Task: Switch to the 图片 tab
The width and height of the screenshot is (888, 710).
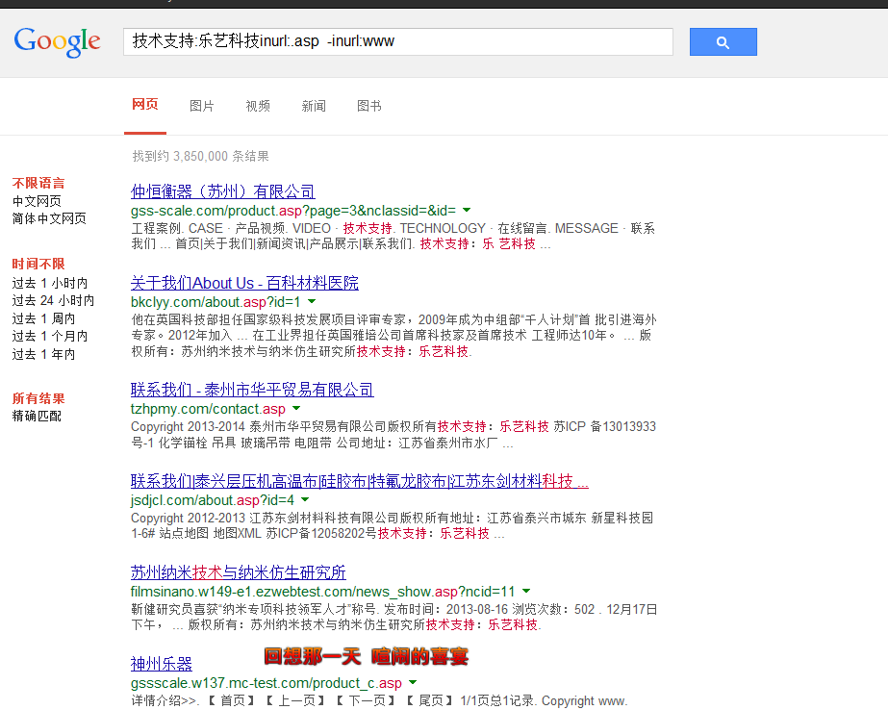Action: click(202, 106)
